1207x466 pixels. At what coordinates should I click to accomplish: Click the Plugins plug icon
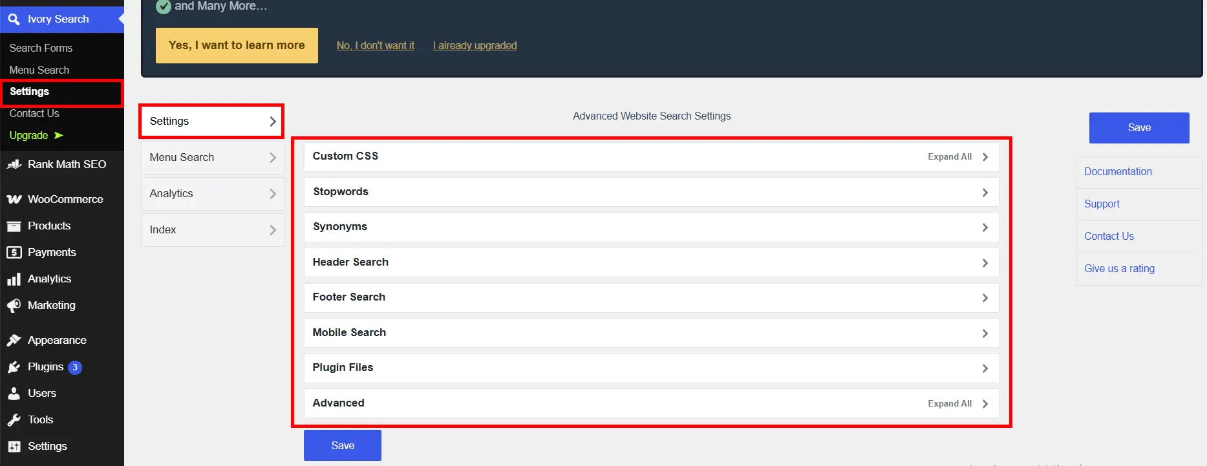tap(14, 367)
